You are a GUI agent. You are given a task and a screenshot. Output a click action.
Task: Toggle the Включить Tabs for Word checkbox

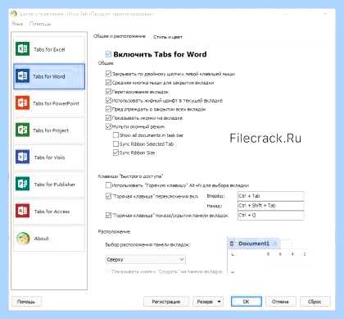[x=108, y=54]
